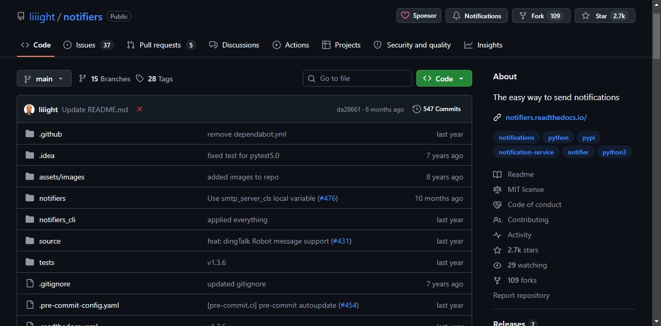
Task: Select the pypi topic tag
Action: (x=589, y=138)
